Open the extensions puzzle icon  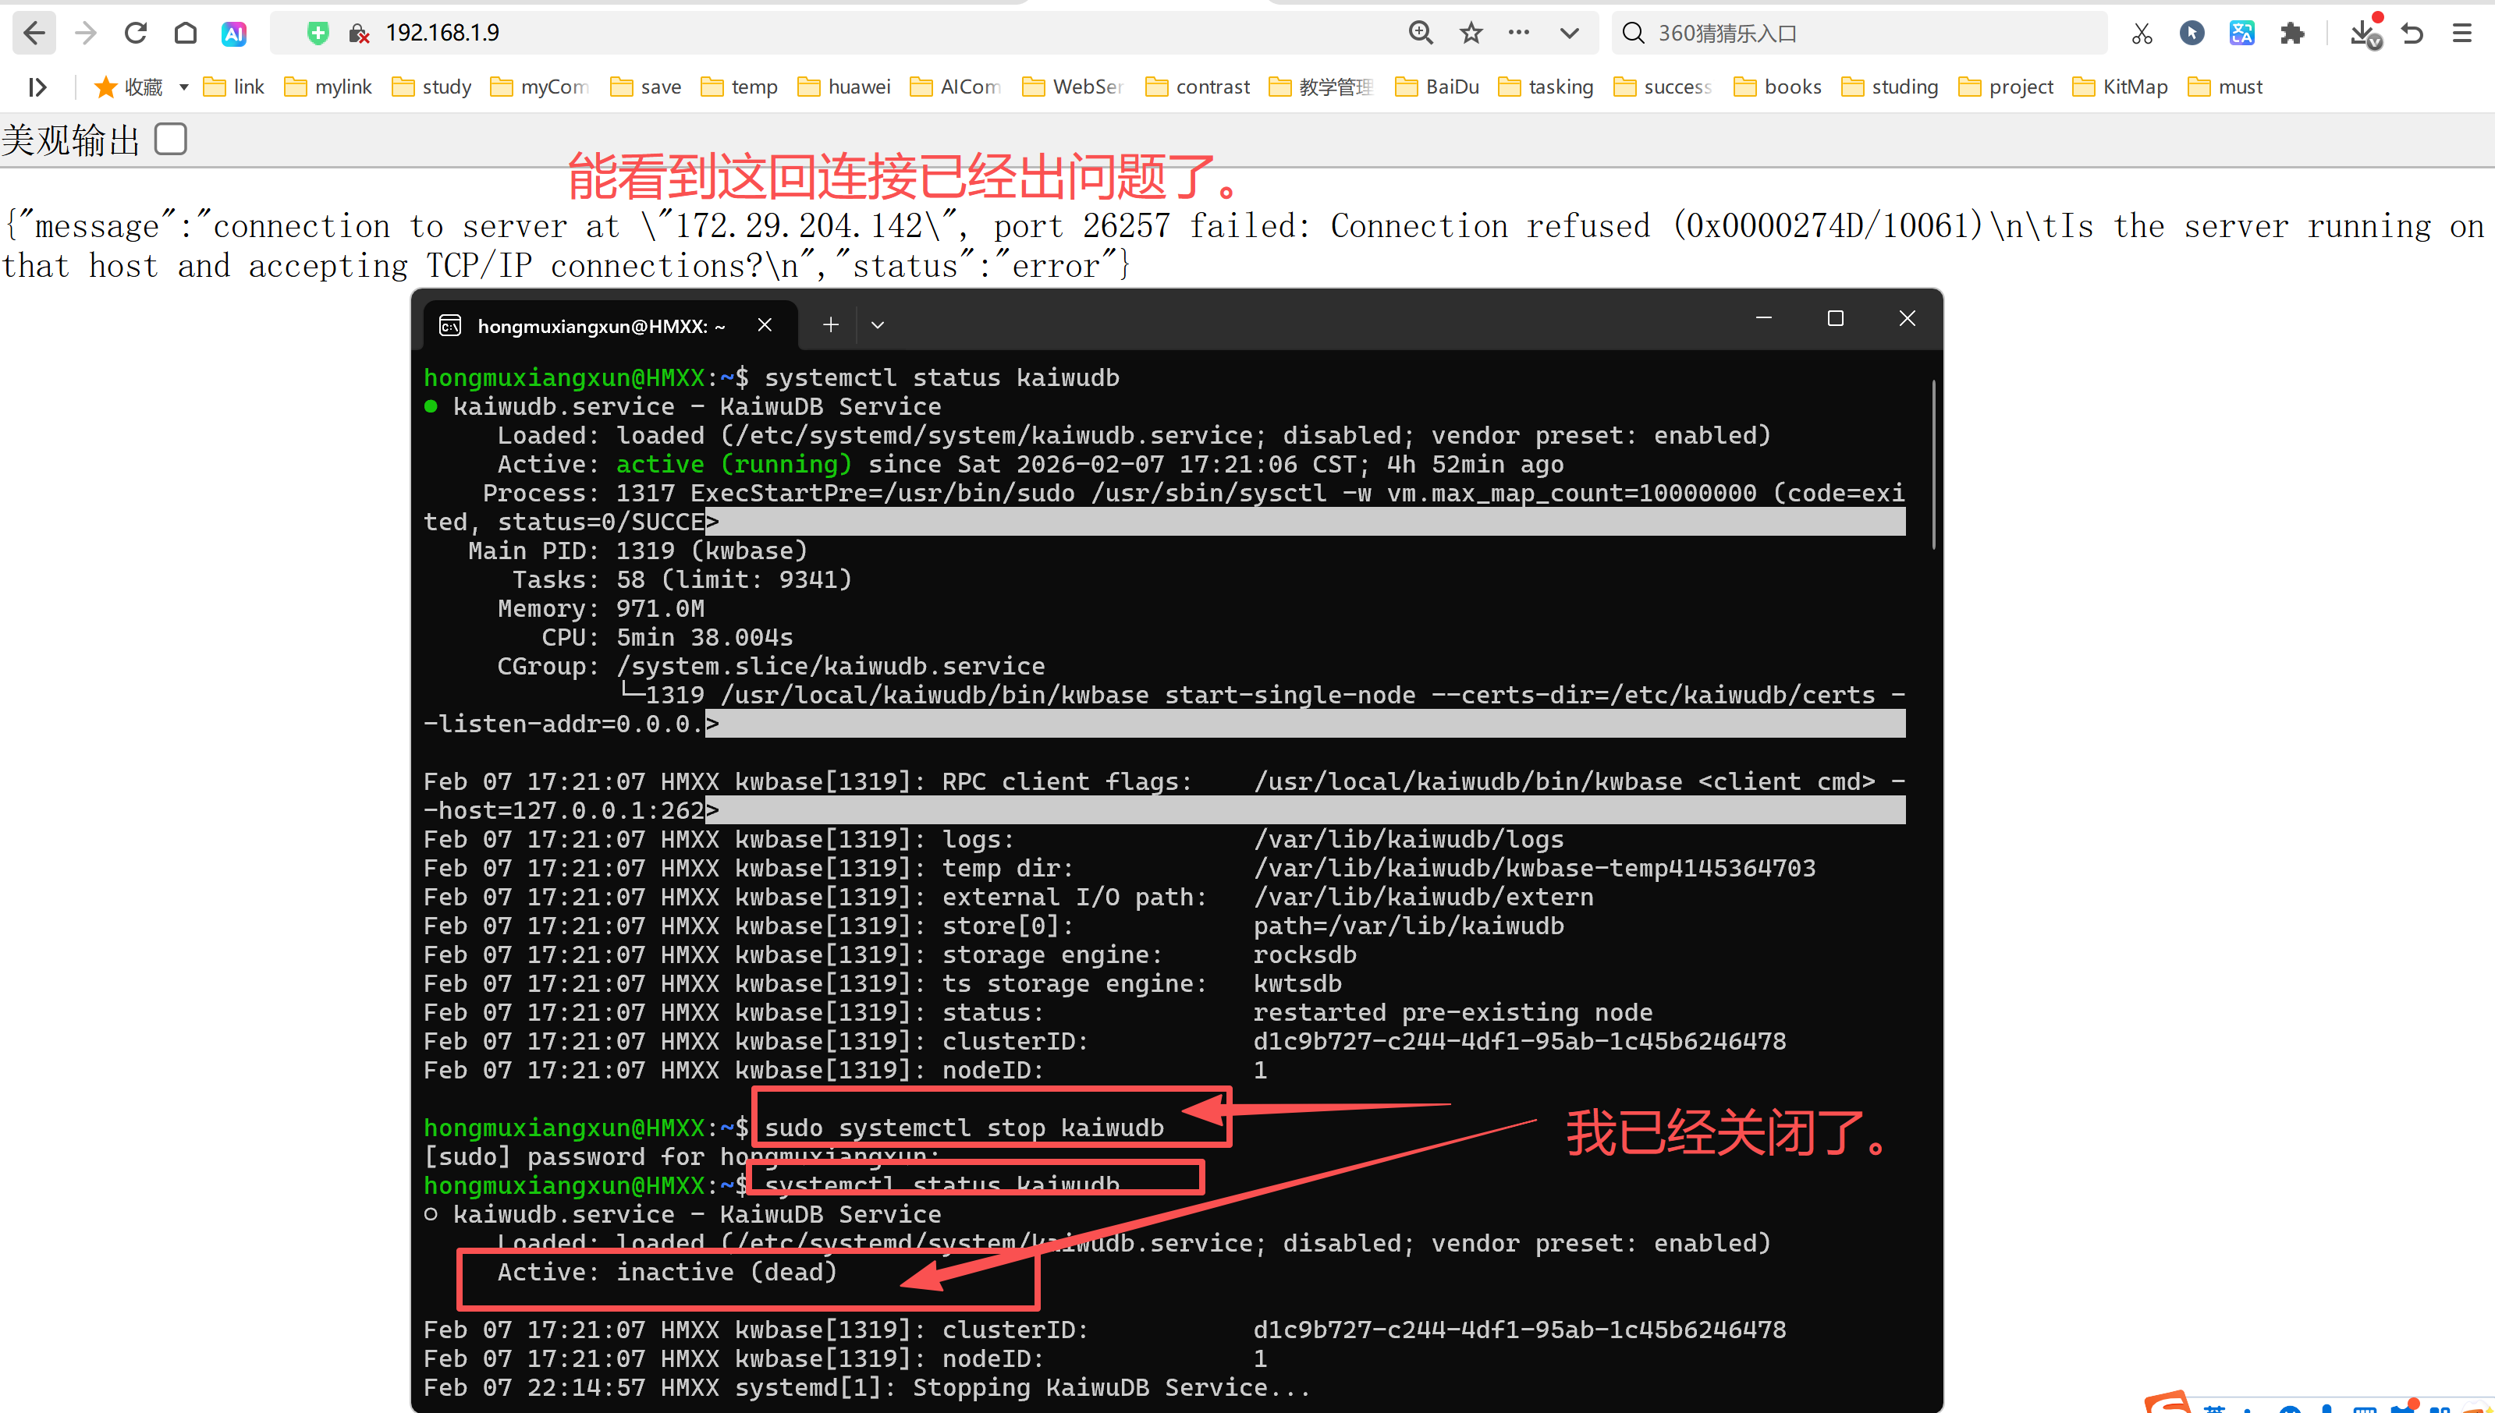point(2292,33)
